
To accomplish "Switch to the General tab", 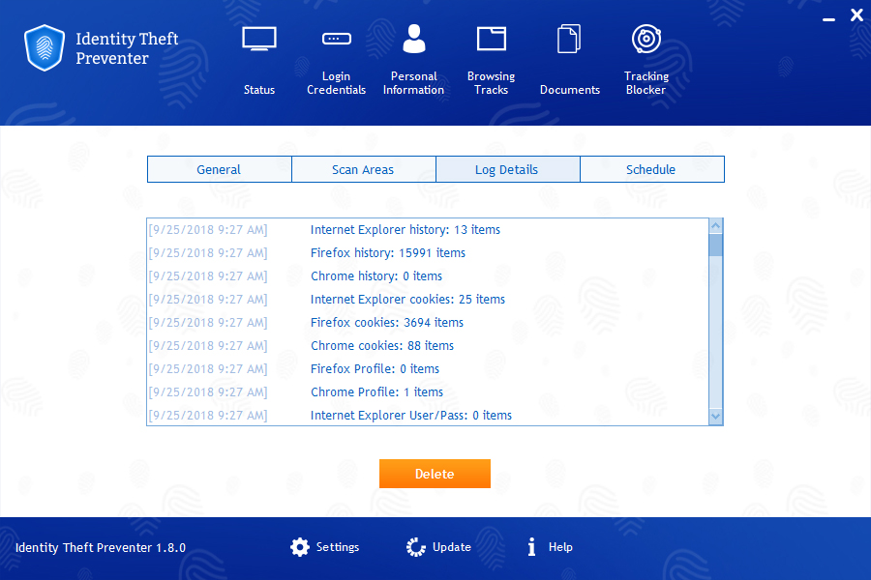I will pos(219,169).
